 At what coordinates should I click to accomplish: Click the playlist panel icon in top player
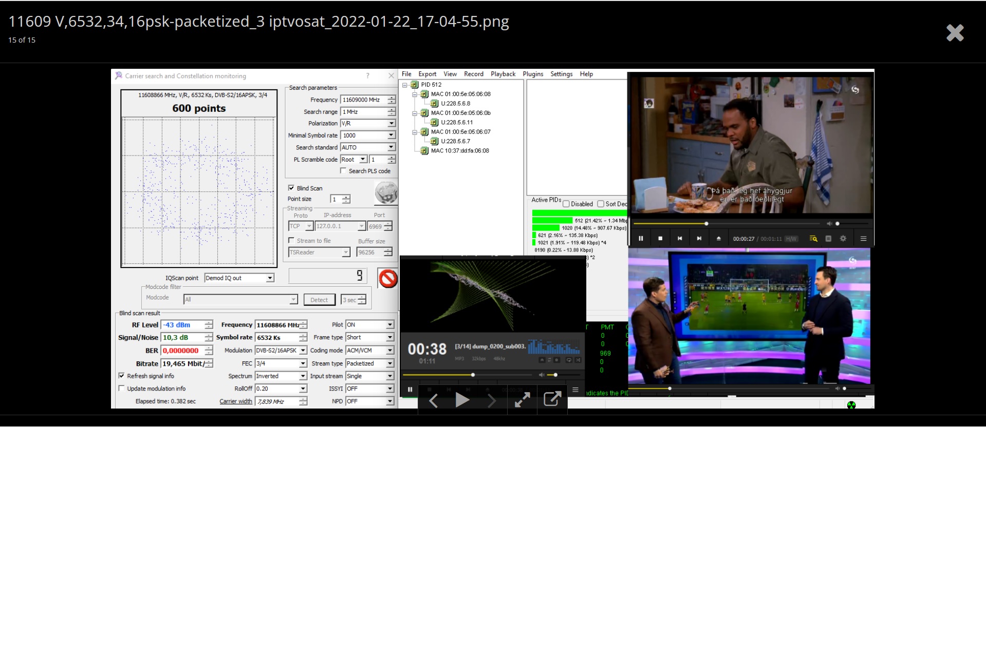tap(828, 239)
